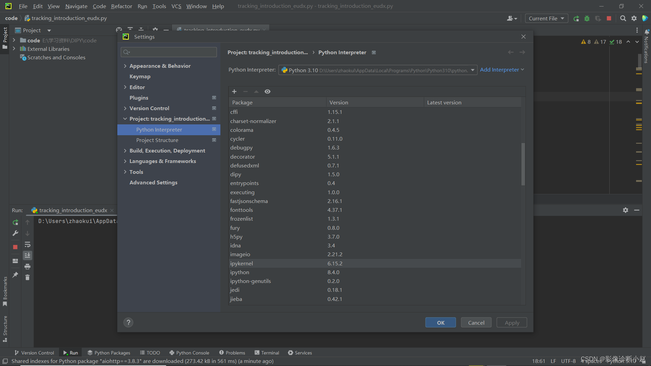Click the install package plus icon

click(234, 91)
